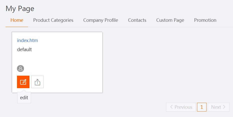Open the Product Categories tab

53,20
